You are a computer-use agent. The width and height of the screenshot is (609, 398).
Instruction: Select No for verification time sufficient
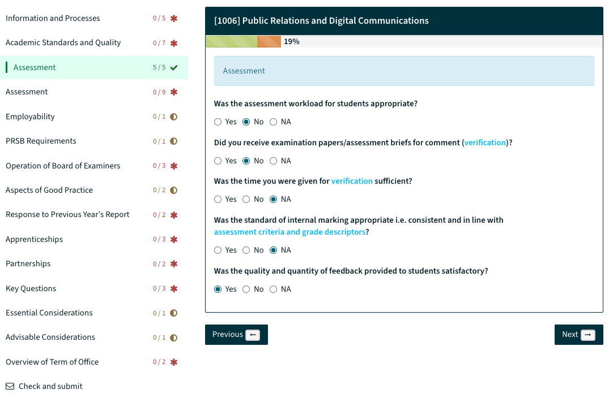(x=246, y=199)
